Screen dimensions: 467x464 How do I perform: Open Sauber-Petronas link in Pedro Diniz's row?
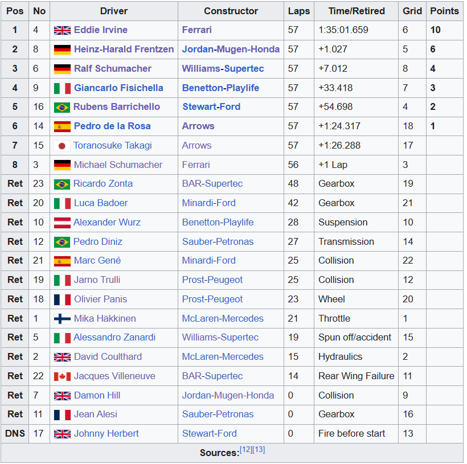pos(218,241)
